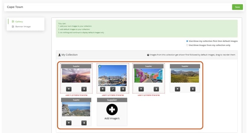Delete the vineyard landscape image
This screenshot has height=133, width=248.
192,89
